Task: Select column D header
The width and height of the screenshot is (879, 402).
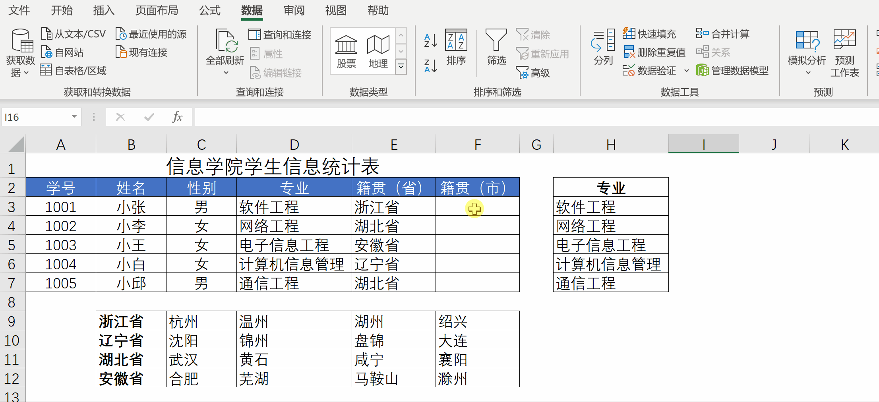Action: coord(294,144)
